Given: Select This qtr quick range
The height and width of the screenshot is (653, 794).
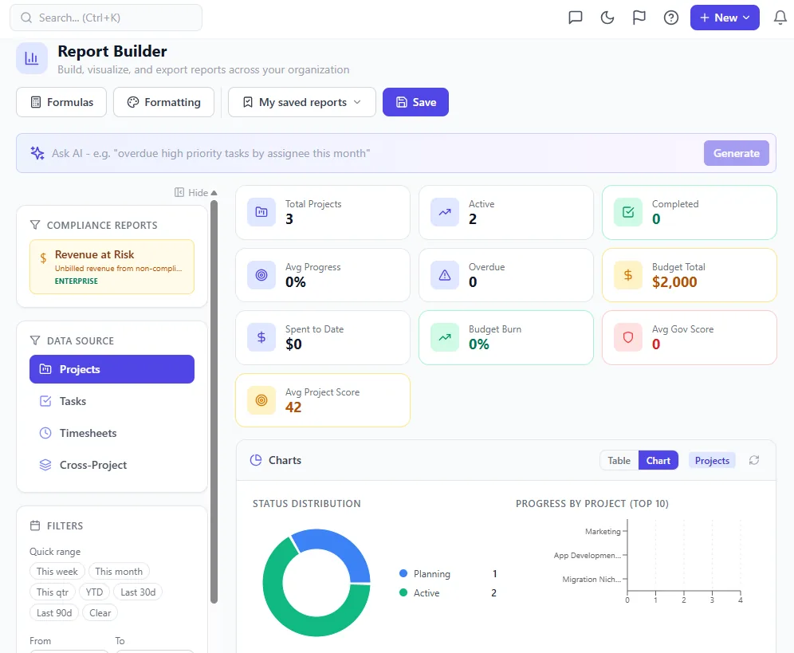Looking at the screenshot, I should [52, 592].
